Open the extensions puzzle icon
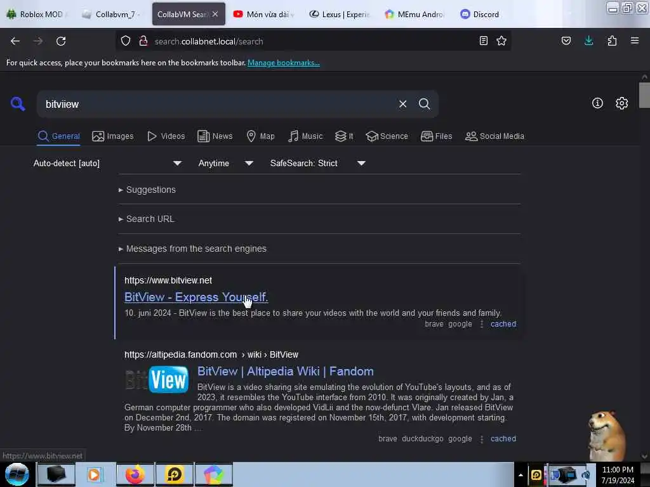 pos(612,41)
